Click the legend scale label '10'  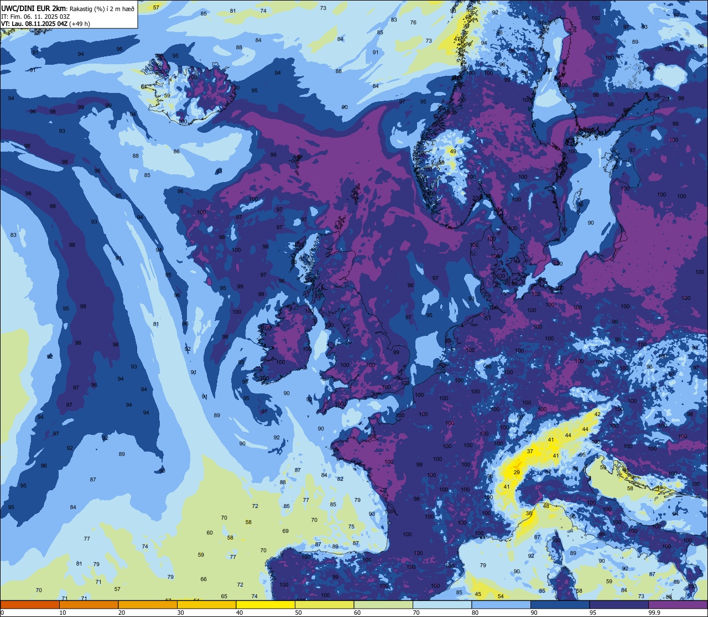tap(63, 613)
